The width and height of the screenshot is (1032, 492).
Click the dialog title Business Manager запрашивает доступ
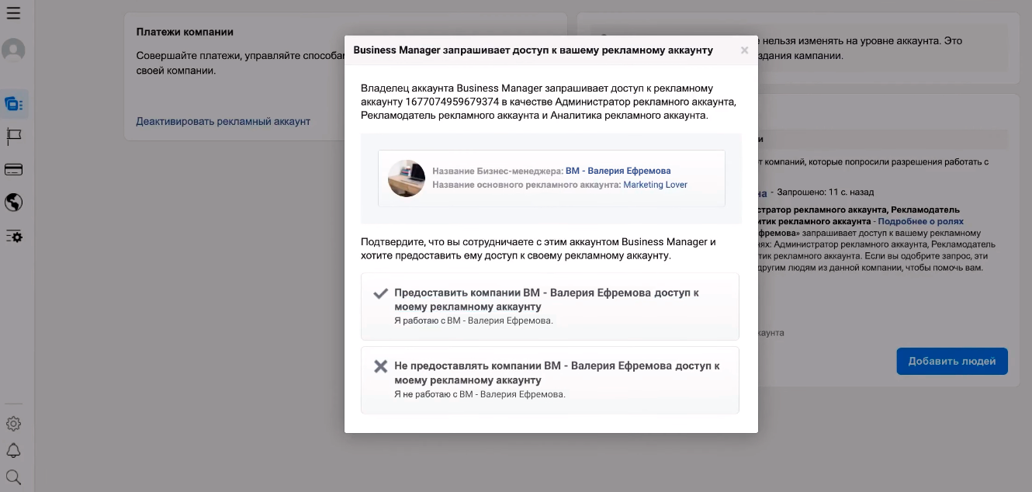[533, 50]
